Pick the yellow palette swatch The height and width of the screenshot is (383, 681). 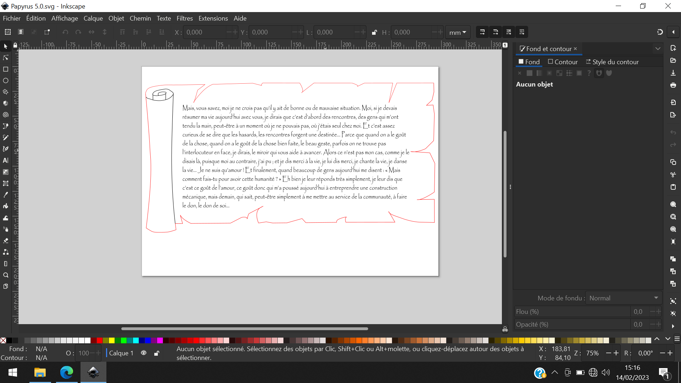[x=112, y=340]
